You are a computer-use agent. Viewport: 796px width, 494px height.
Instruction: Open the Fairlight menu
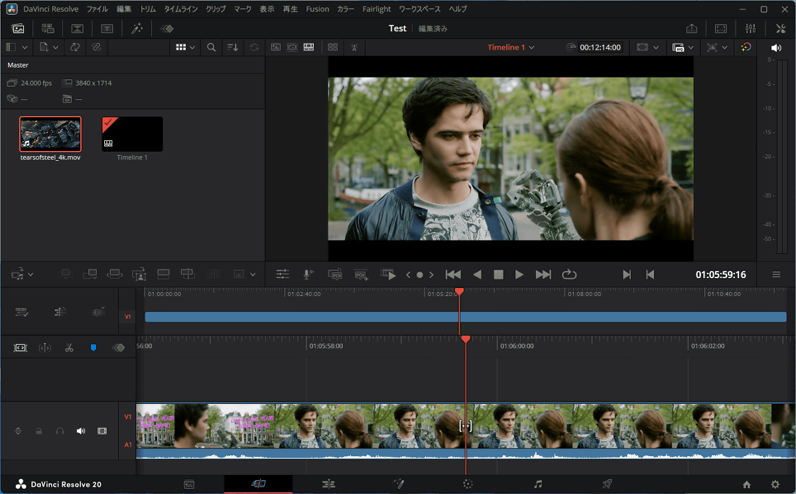tap(377, 9)
